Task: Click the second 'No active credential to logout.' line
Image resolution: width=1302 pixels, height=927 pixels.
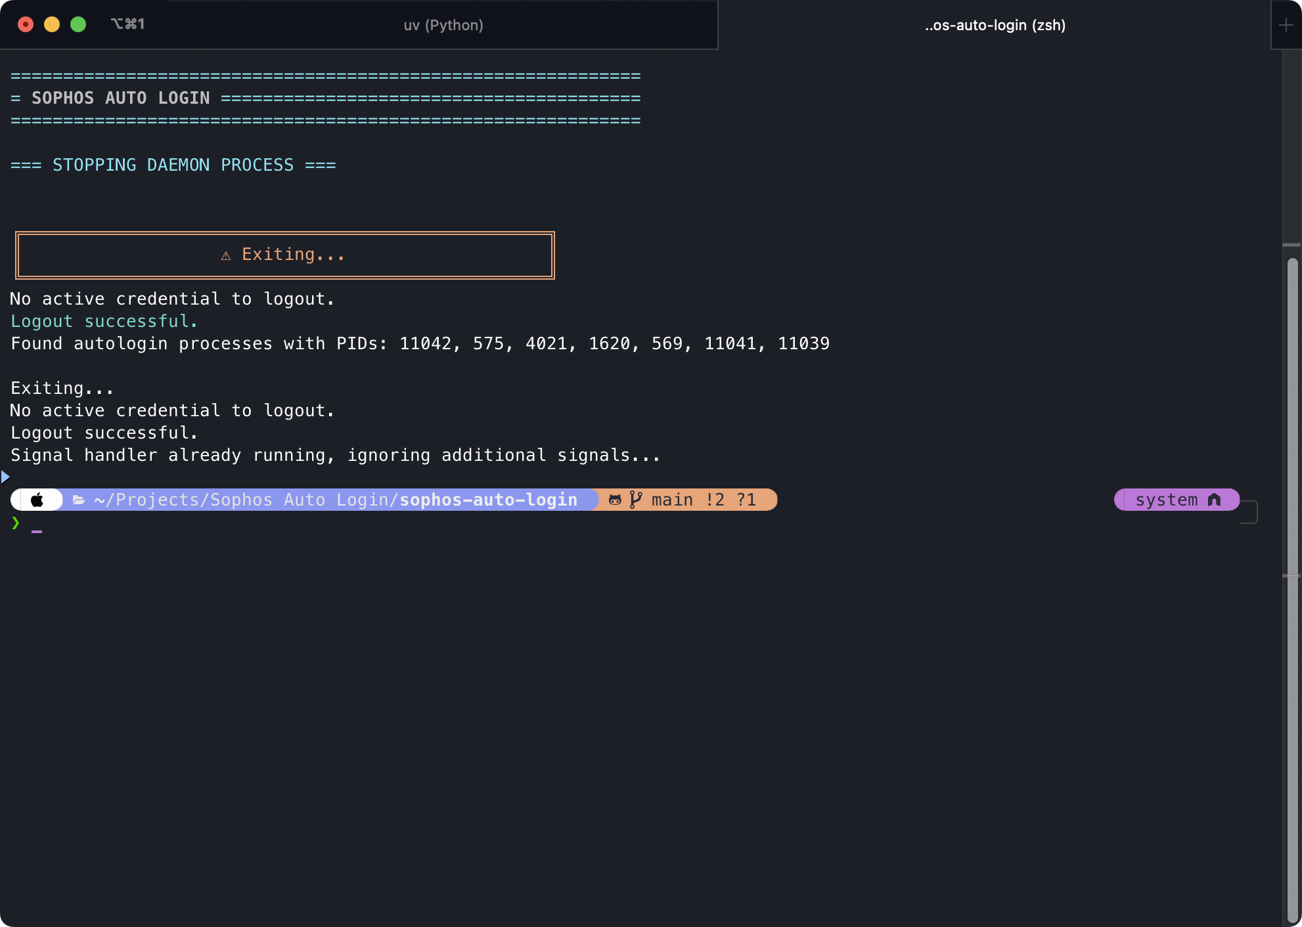Action: (x=173, y=410)
